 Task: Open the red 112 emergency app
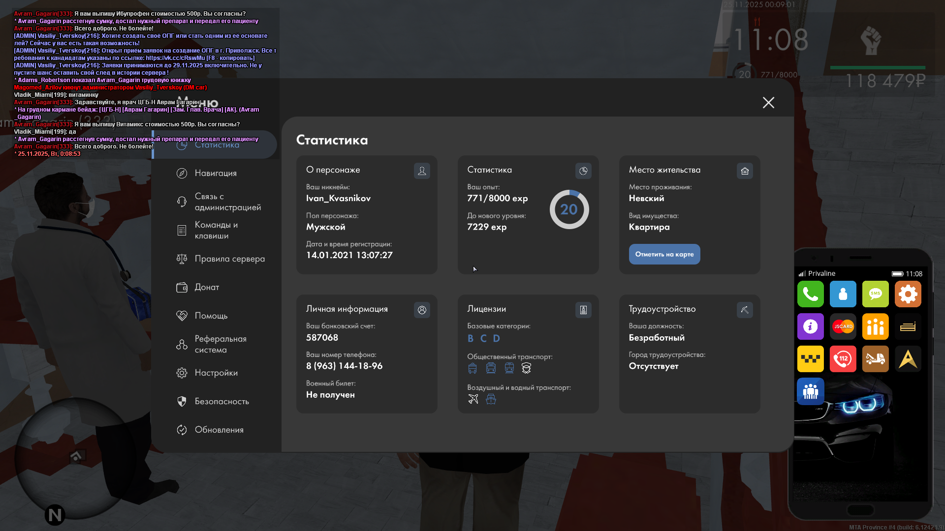click(x=843, y=359)
